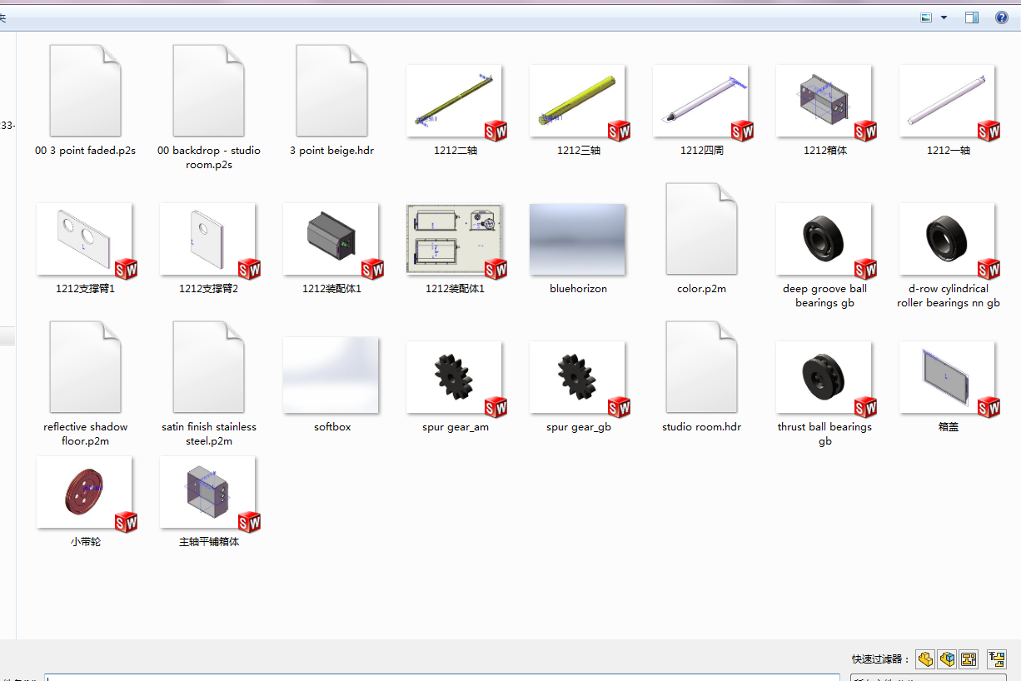1021x681 pixels.
Task: Toggle the top-level assemblies quick filter
Action: click(997, 659)
